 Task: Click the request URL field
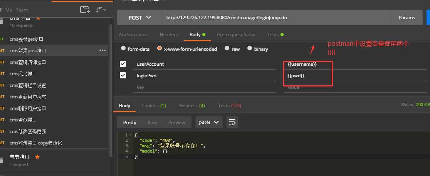[x=276, y=18]
